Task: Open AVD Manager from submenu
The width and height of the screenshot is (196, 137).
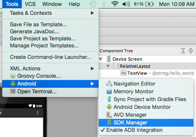Action: (146, 115)
